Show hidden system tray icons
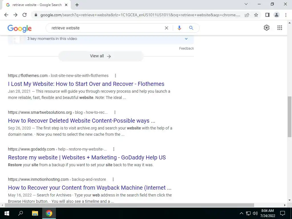The image size is (292, 219). click(x=241, y=213)
